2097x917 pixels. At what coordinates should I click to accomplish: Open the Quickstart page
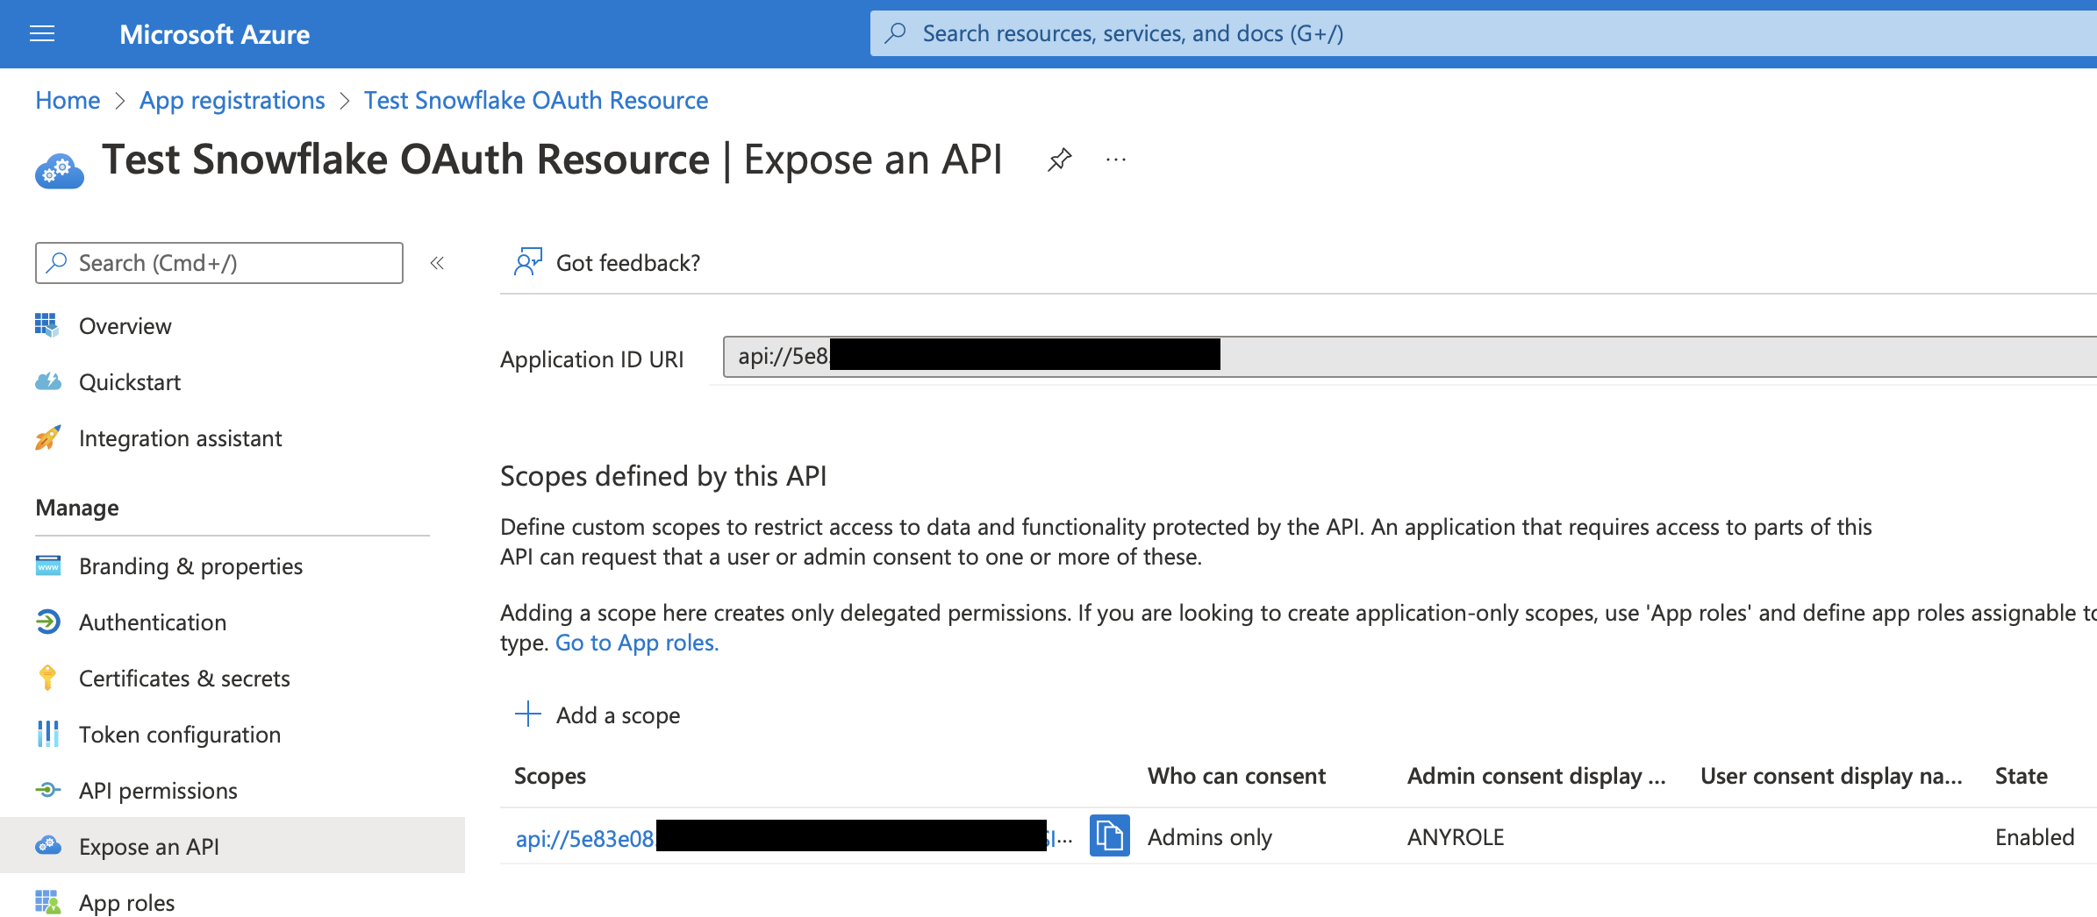pyautogui.click(x=129, y=382)
